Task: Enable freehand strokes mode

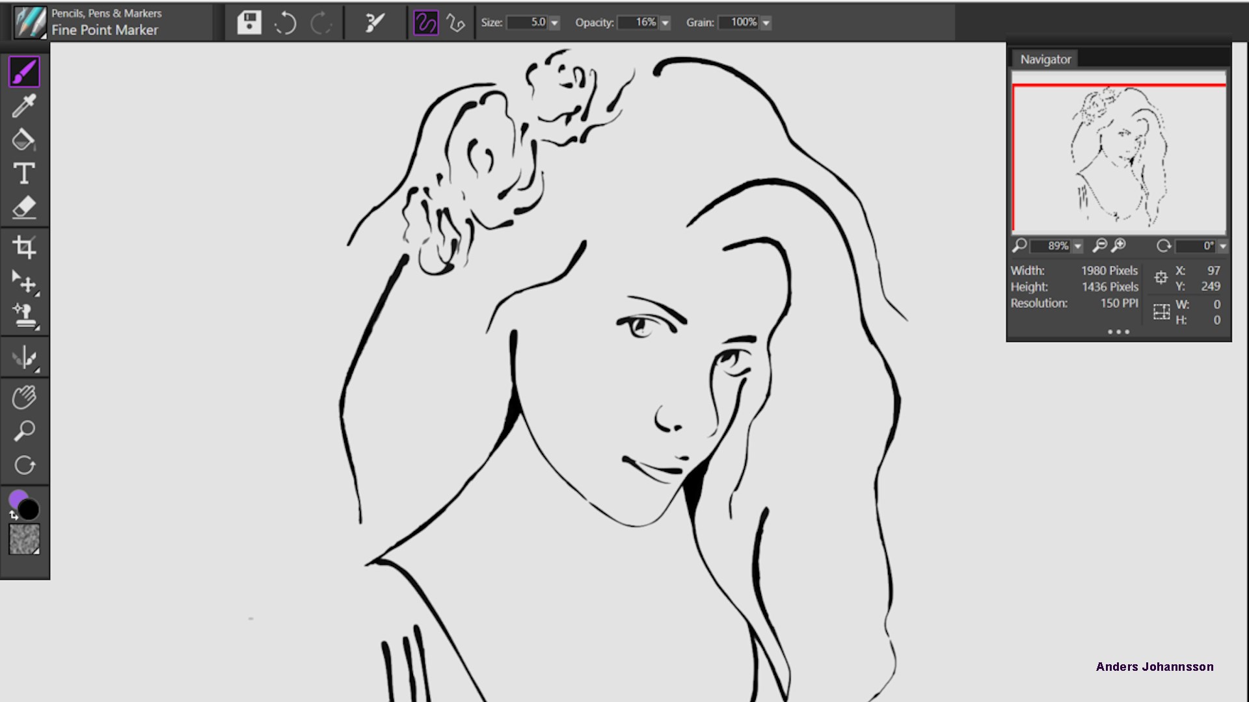Action: [x=425, y=23]
